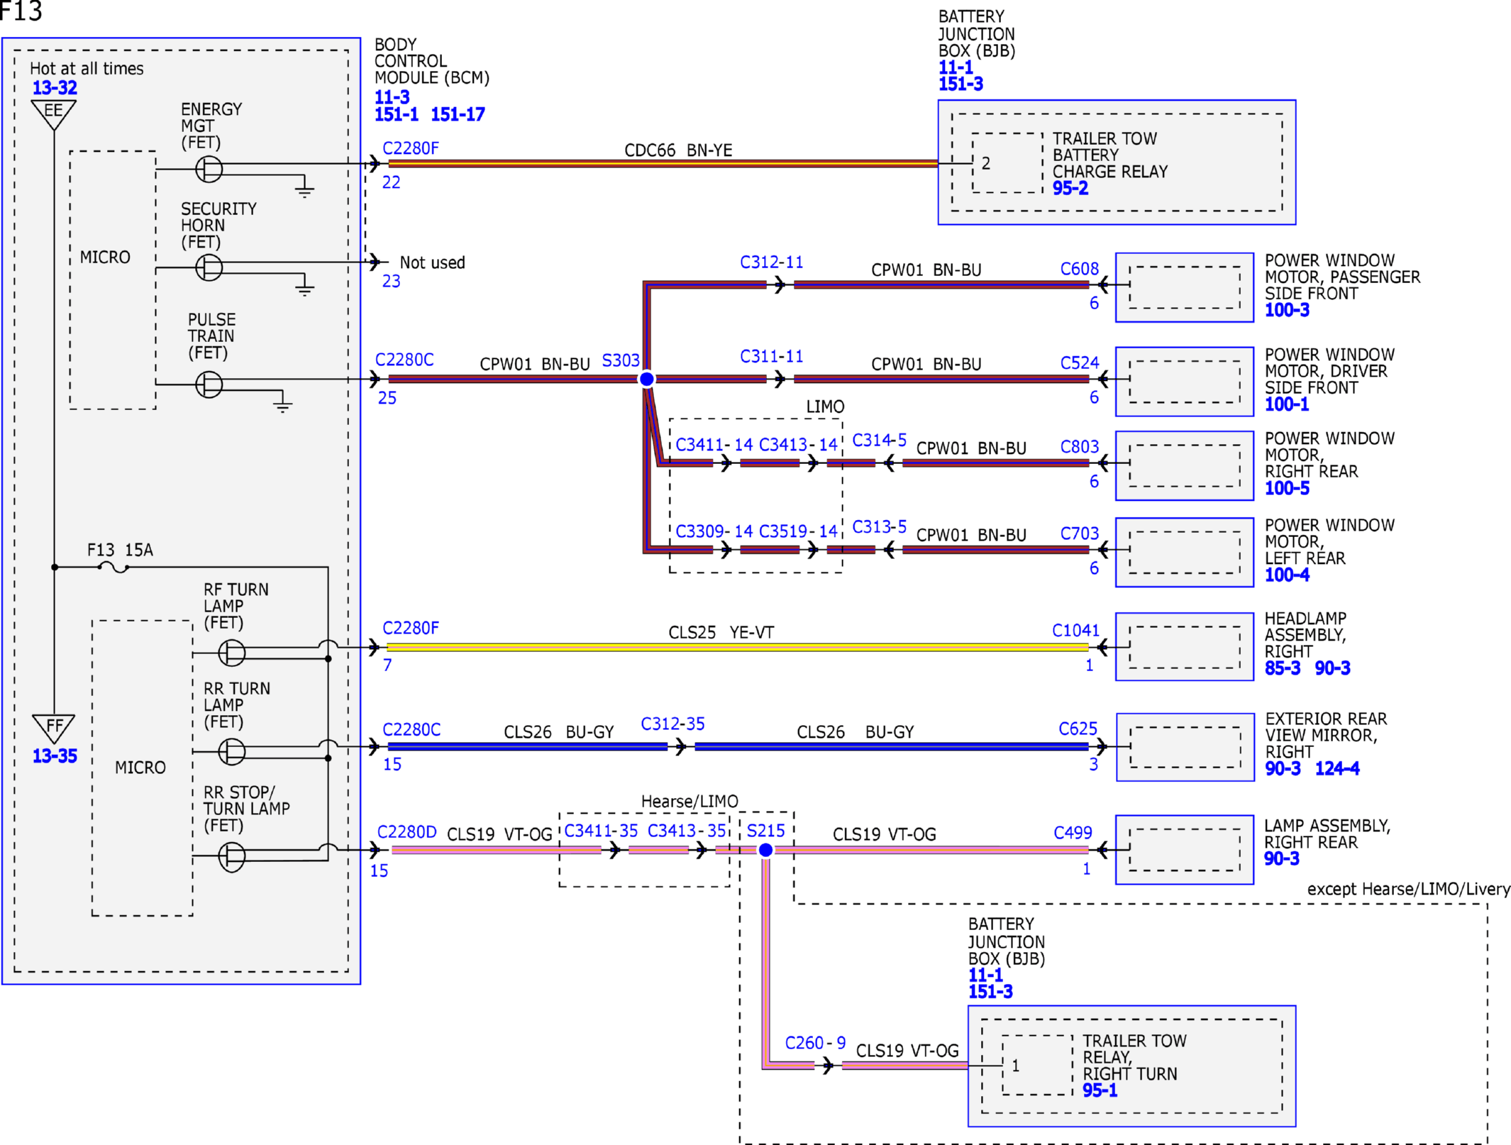The height and width of the screenshot is (1145, 1511).
Task: Click the C803 connector label
Action: point(1080,447)
